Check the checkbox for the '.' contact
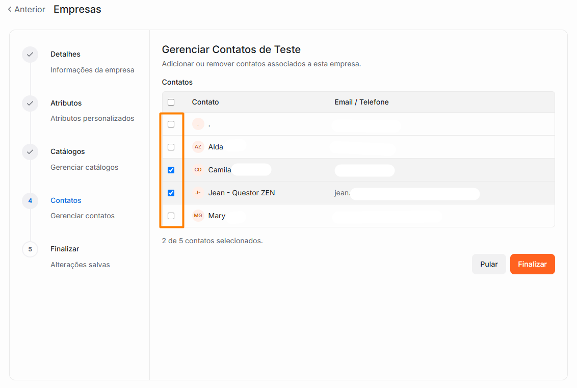The width and height of the screenshot is (577, 388). pos(171,124)
